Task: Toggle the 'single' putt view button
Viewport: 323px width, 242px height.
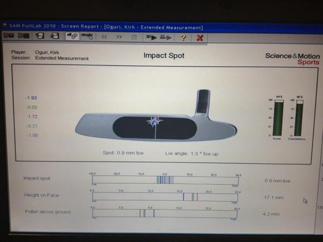Action: pos(87,36)
